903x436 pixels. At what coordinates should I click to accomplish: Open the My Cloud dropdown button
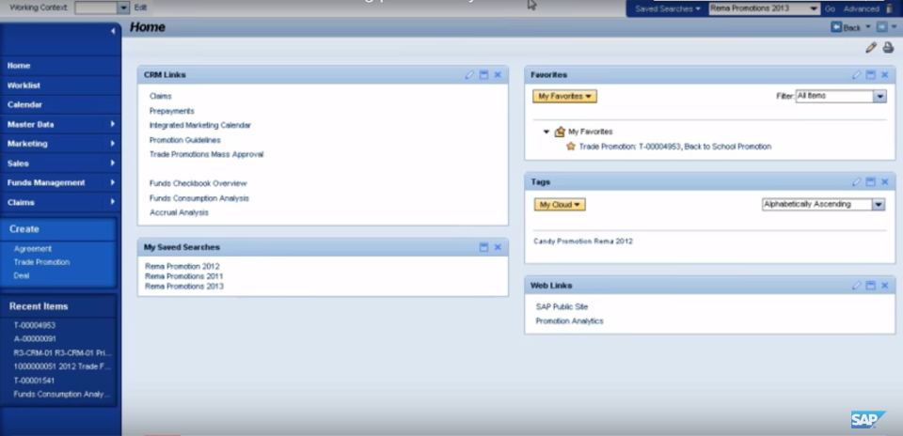click(559, 205)
